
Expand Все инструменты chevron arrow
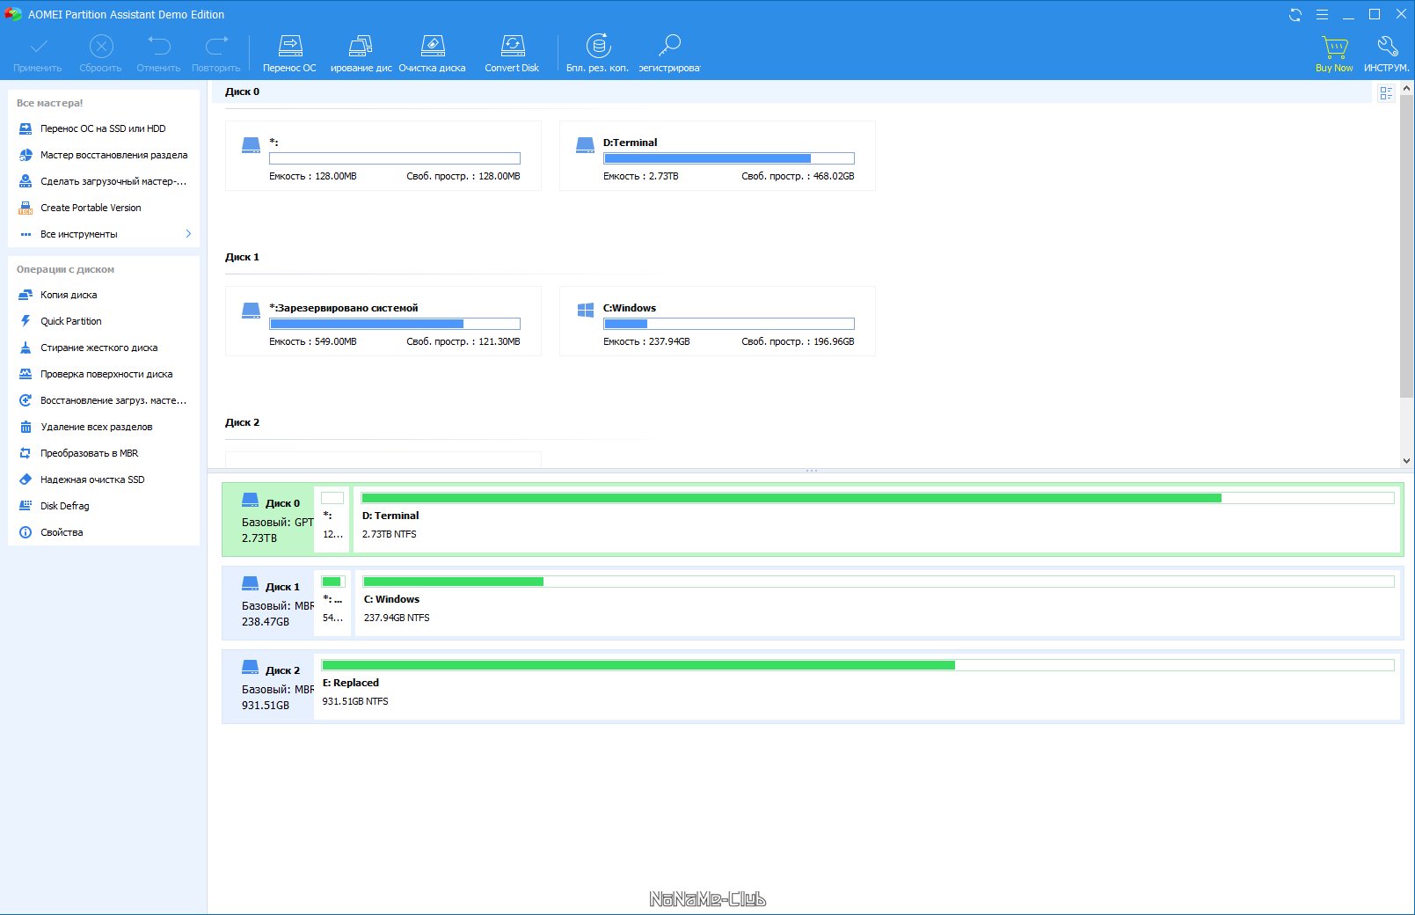(188, 234)
